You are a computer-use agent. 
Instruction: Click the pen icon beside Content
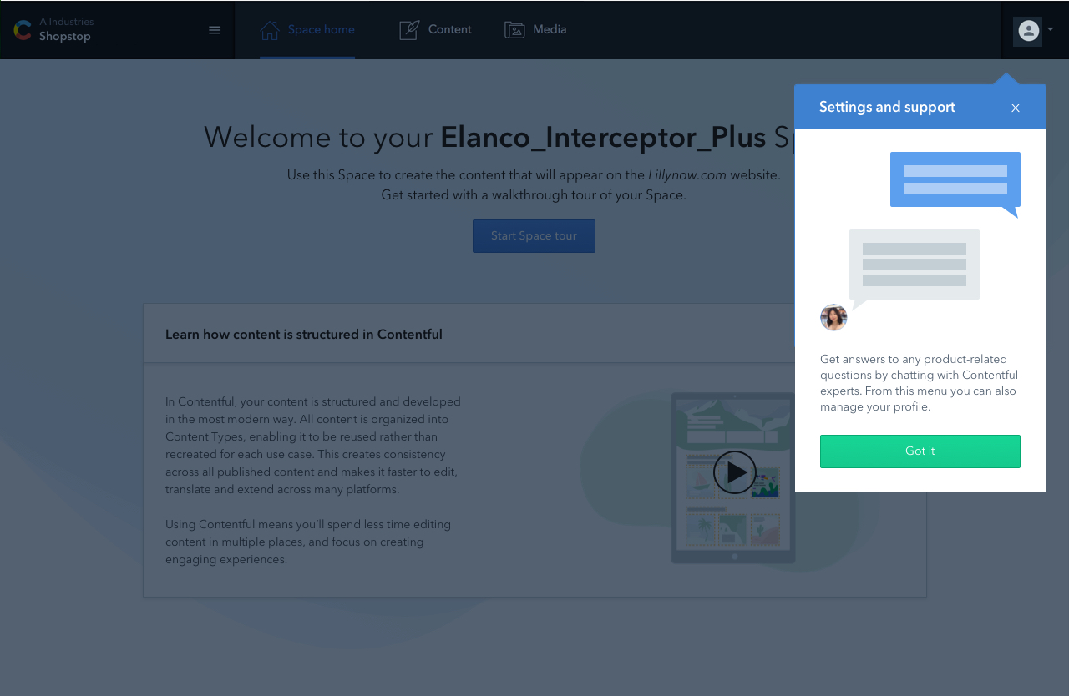point(409,30)
